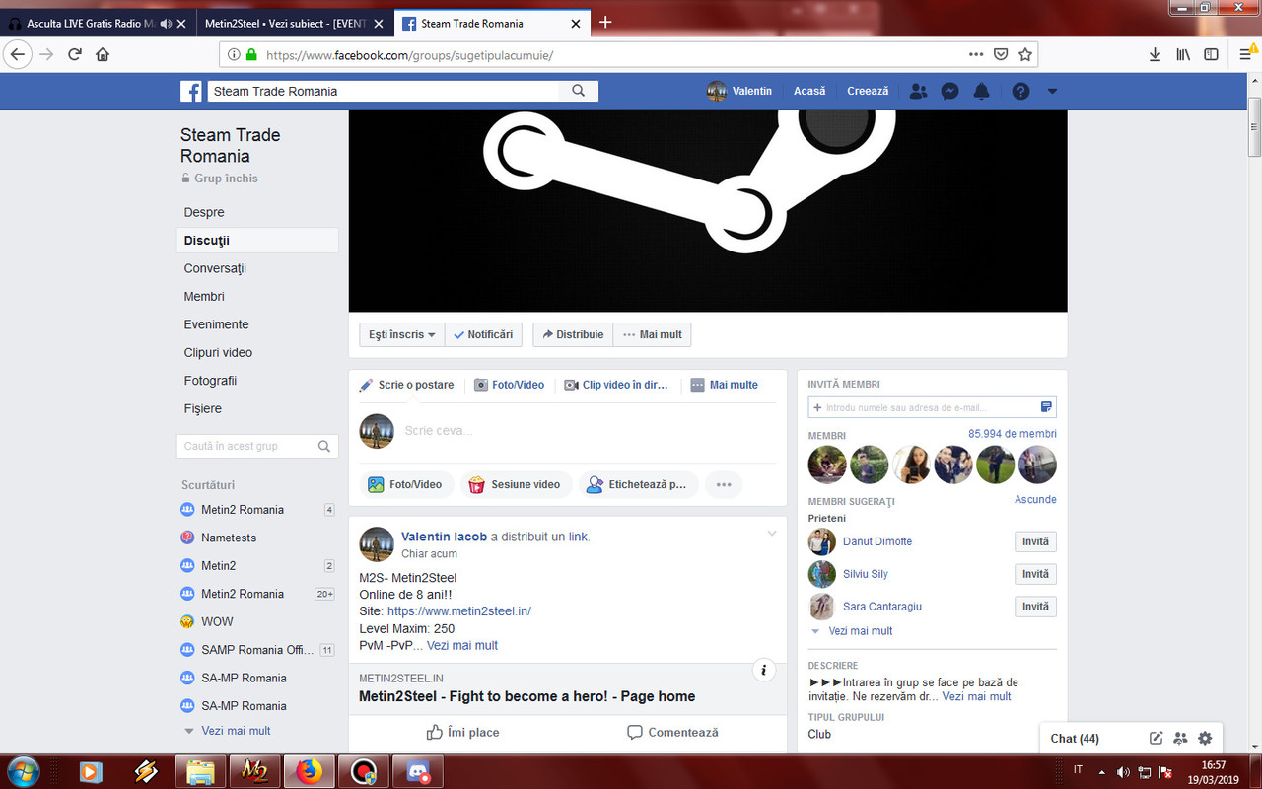
Task: Click Foto/Video pill button in composer
Action: point(405,484)
